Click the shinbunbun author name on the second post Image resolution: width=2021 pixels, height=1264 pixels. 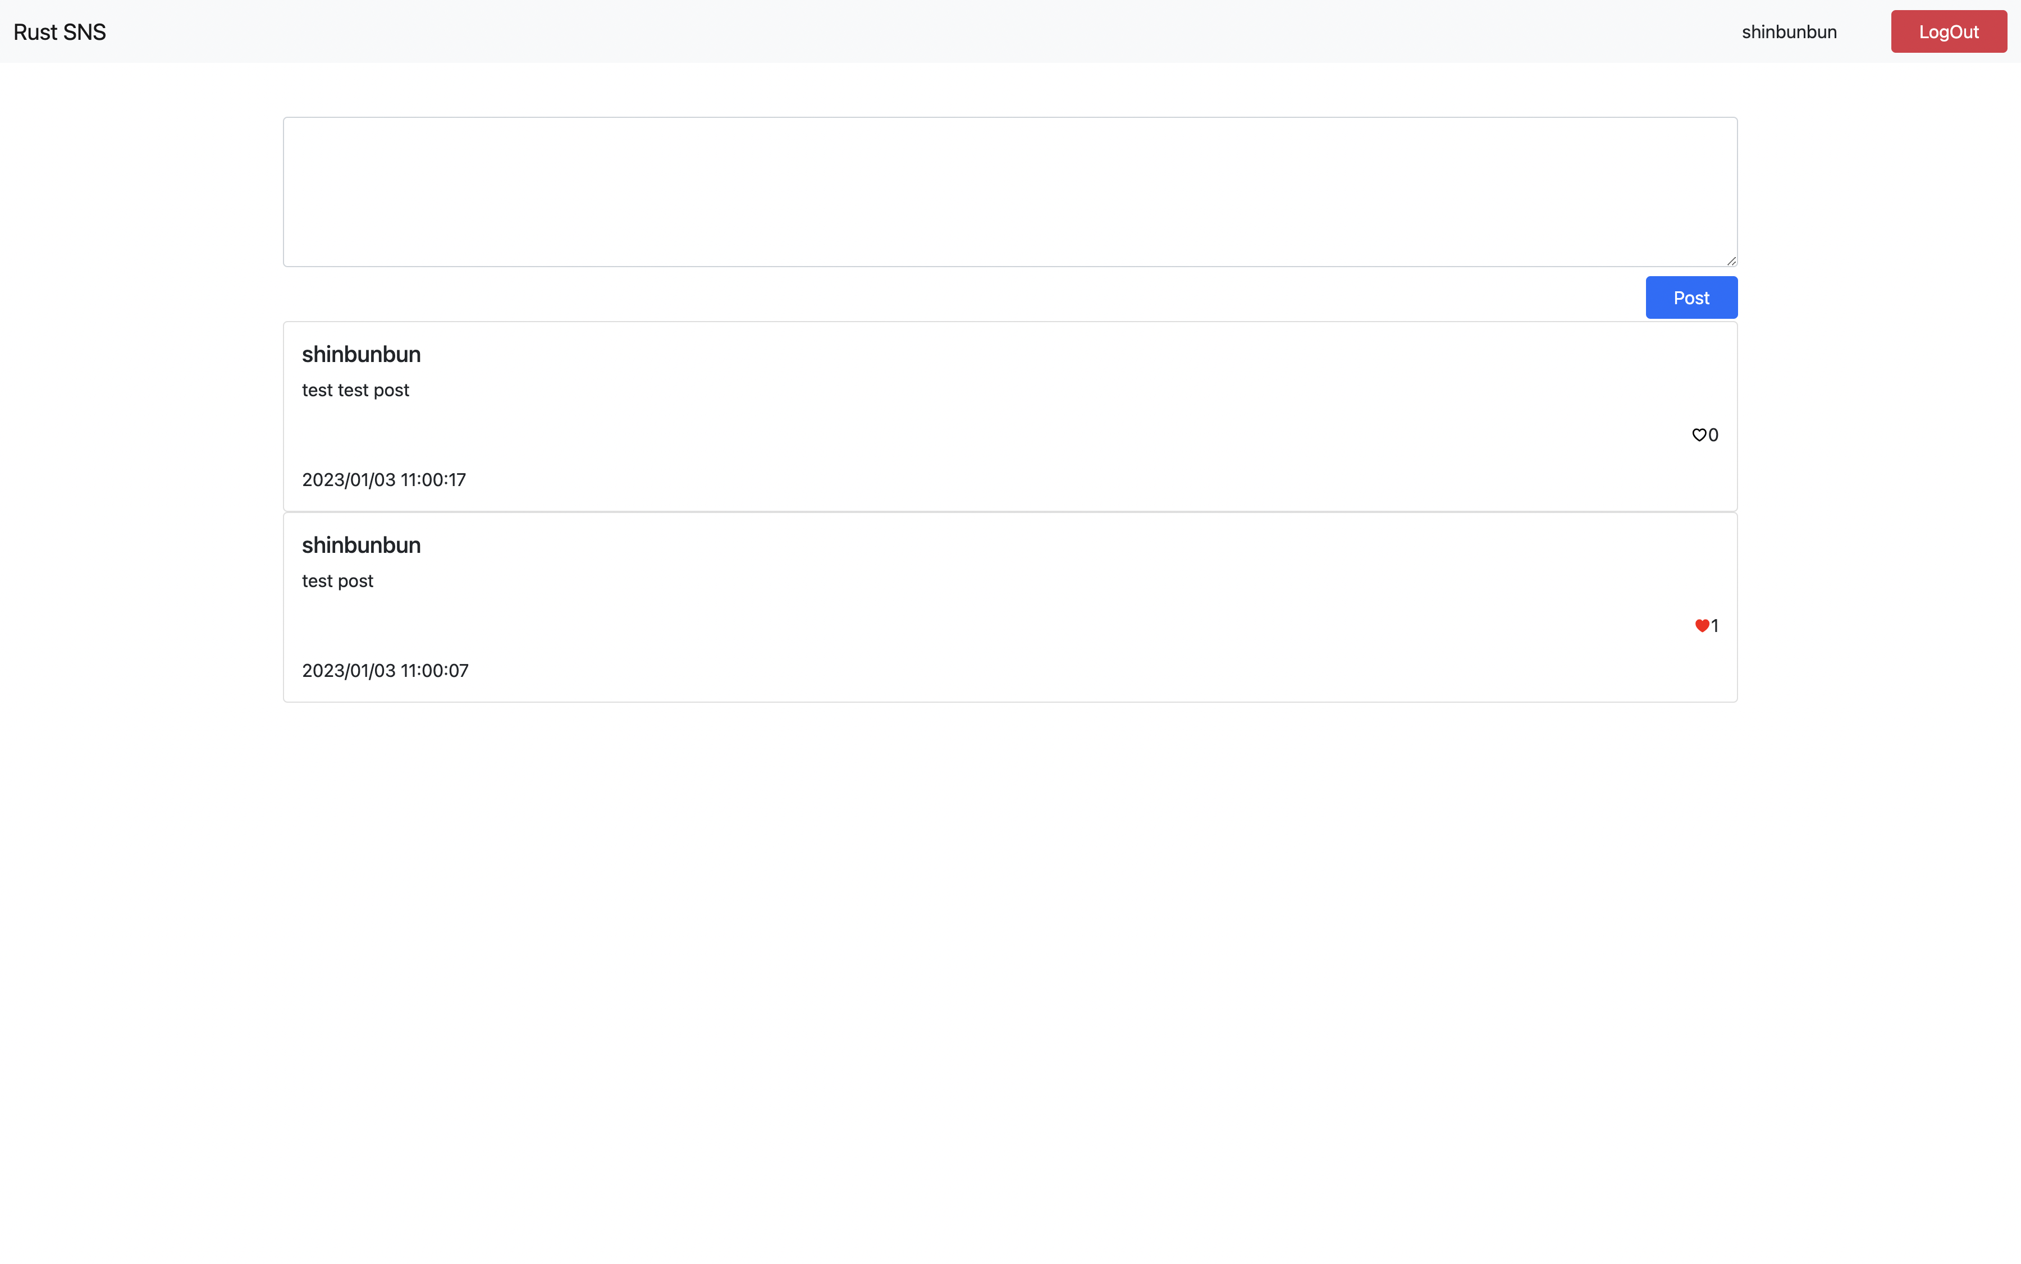click(x=360, y=545)
